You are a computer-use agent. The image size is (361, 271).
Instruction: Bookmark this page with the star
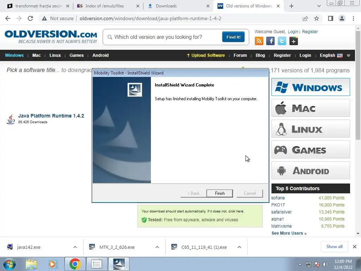tap(317, 18)
